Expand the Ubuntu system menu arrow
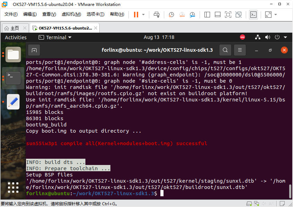293x207 pixels. (285, 37)
